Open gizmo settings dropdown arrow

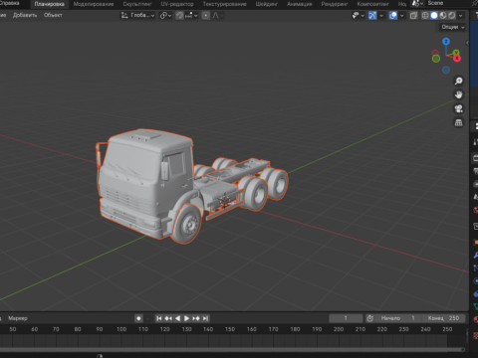(381, 15)
